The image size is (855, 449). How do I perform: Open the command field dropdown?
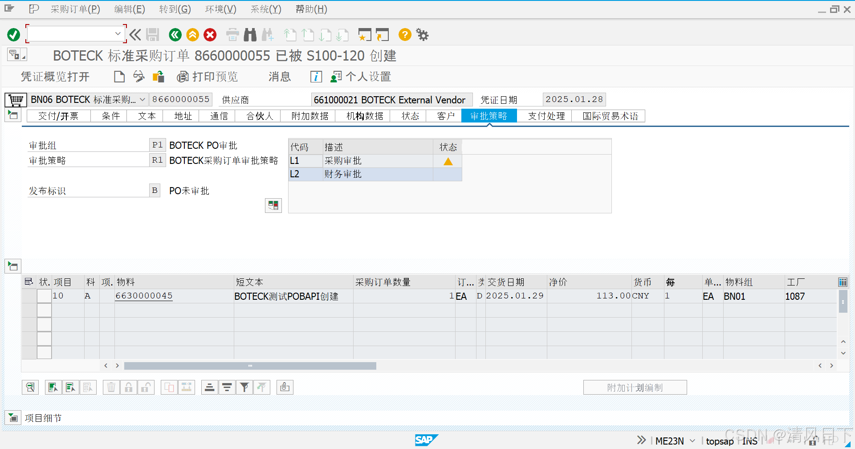click(x=118, y=33)
